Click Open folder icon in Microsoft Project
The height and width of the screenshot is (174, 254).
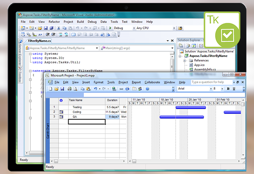[56, 89]
